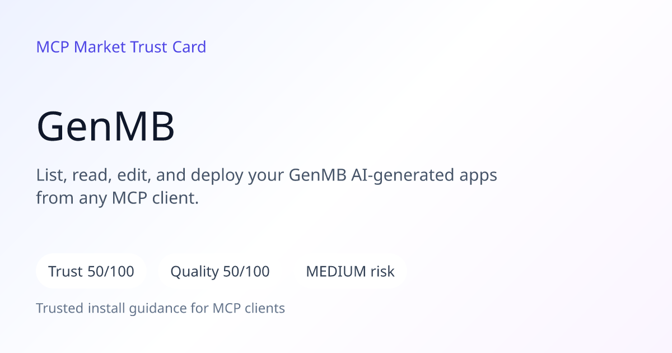This screenshot has height=353, width=672.
Task: Click the Trusted install guidance footer text
Action: coord(161,308)
